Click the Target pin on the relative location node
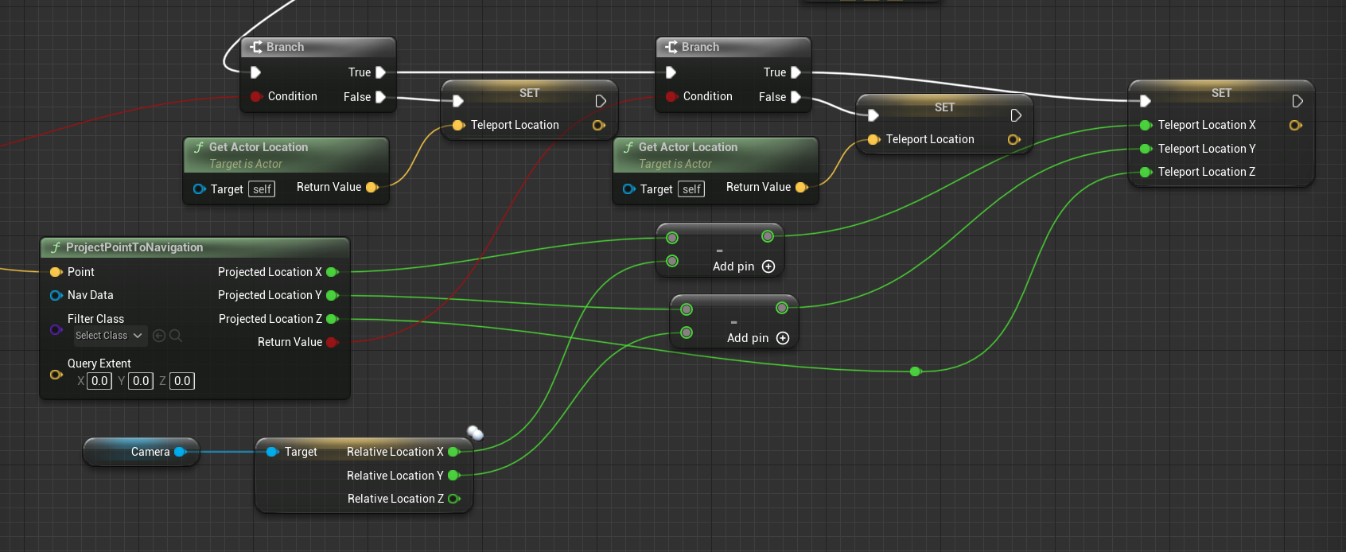 (272, 452)
